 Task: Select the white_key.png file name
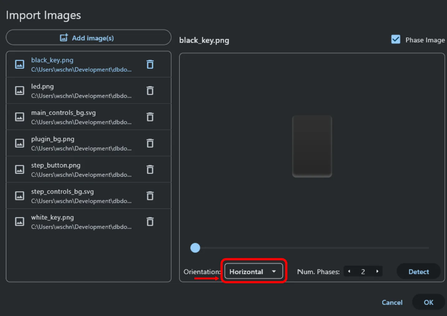pyautogui.click(x=52, y=218)
